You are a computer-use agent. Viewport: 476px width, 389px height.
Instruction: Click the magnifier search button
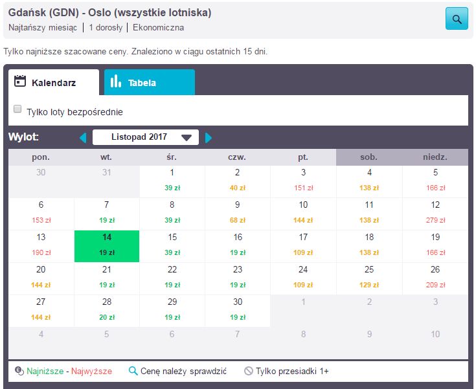(x=457, y=19)
